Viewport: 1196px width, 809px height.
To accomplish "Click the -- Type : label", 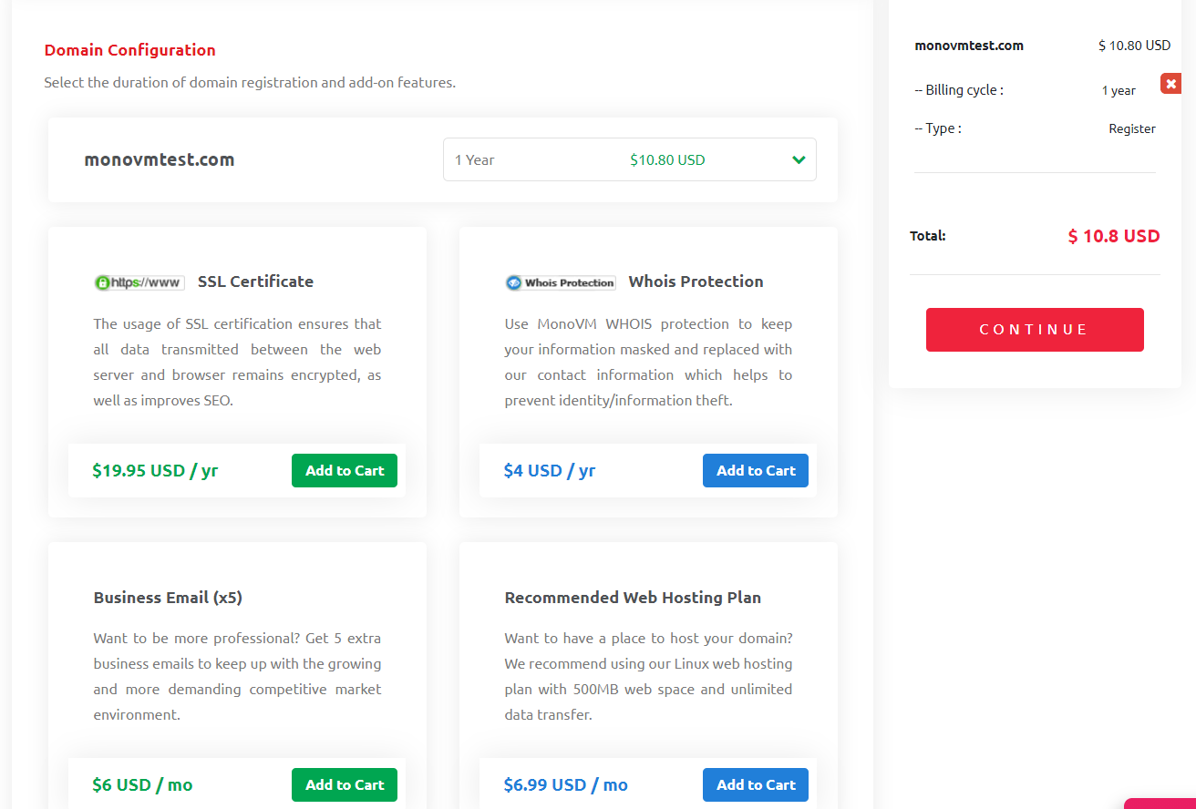I will click(x=938, y=128).
